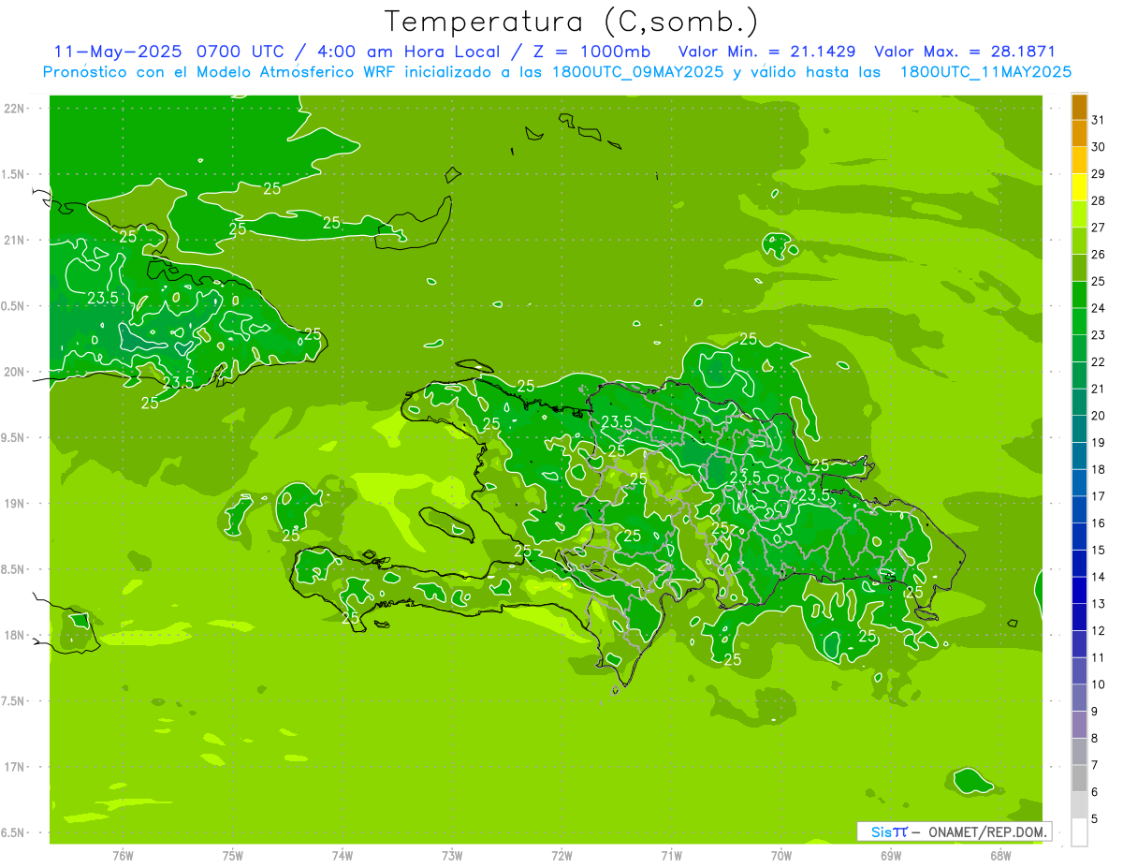This screenshot has height=868, width=1123.
Task: Click the '17' colorbar value label
Action: point(1099,496)
